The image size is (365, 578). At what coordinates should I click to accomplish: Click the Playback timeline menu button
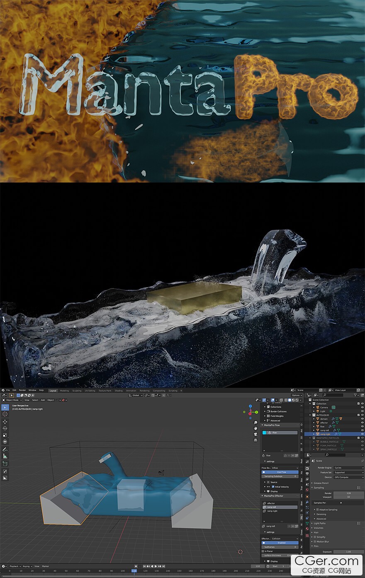pyautogui.click(x=15, y=566)
